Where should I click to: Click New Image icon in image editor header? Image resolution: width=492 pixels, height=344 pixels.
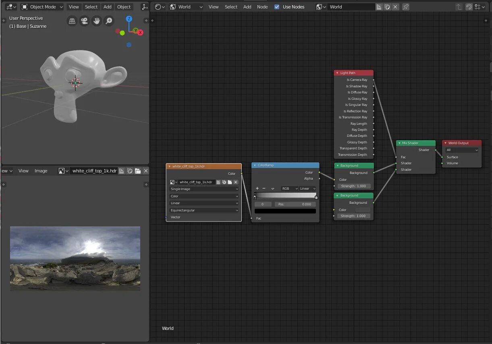click(122, 171)
